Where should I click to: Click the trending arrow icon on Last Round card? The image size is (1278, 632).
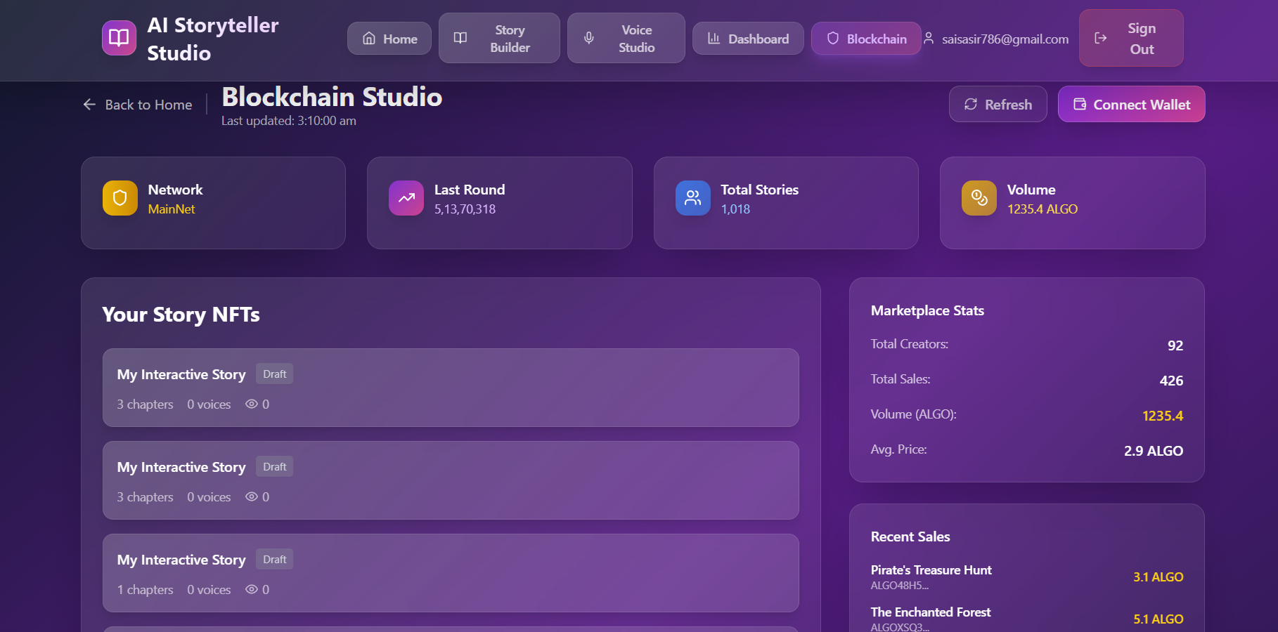pos(406,198)
